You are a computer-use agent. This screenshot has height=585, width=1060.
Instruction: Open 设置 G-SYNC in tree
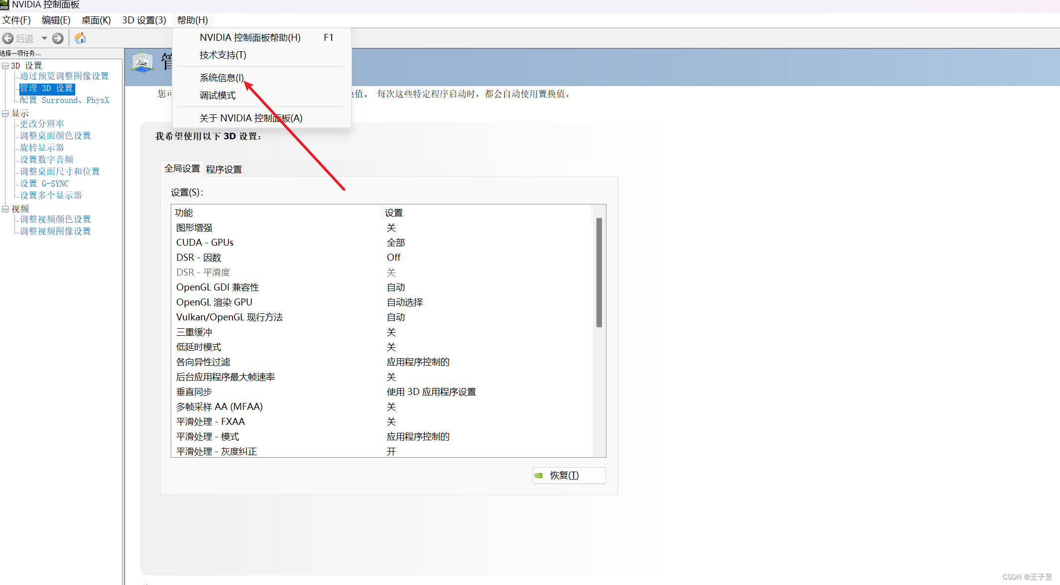pyautogui.click(x=44, y=184)
